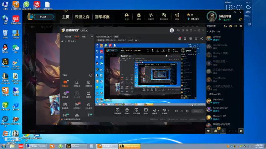The image size is (266, 149).
Task: Open the PK tool in the toolbox
Action: click(77, 106)
